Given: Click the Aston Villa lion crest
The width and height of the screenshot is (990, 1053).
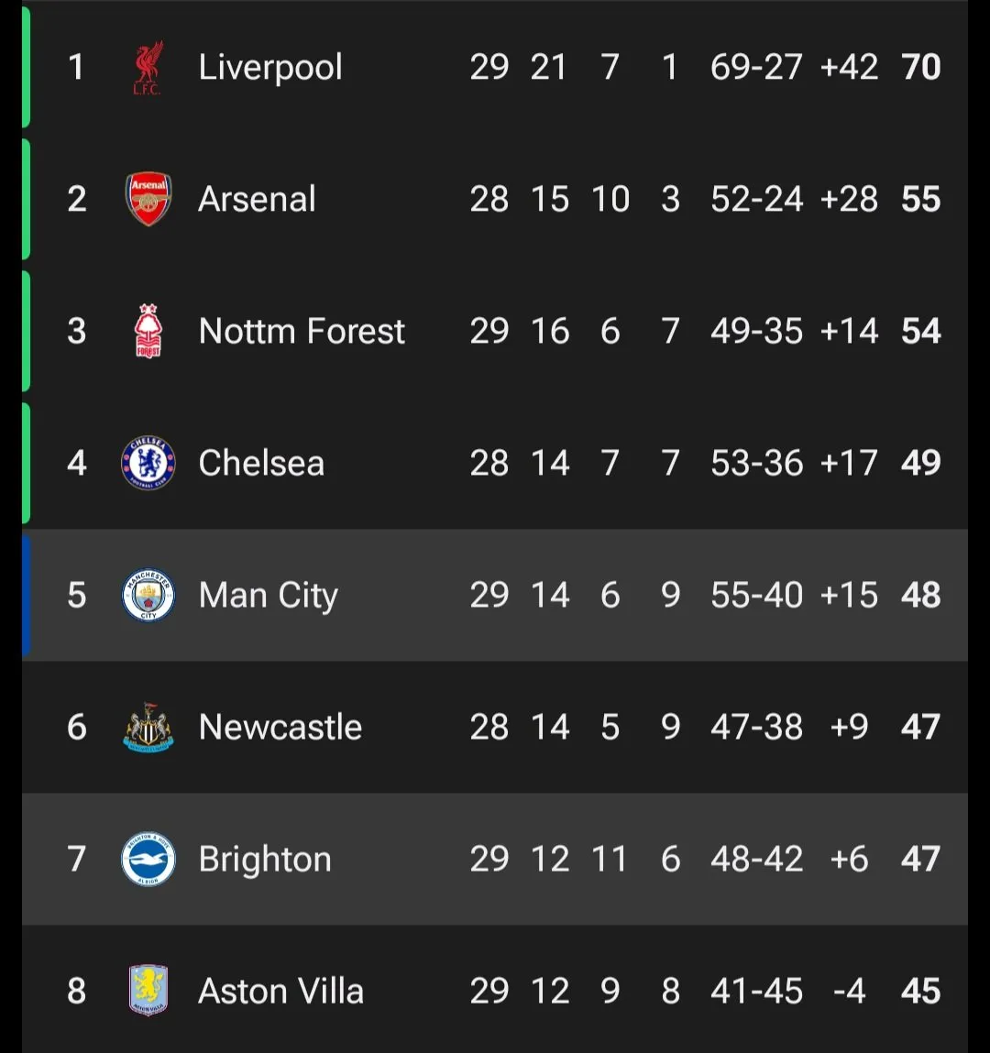Looking at the screenshot, I should pyautogui.click(x=148, y=991).
